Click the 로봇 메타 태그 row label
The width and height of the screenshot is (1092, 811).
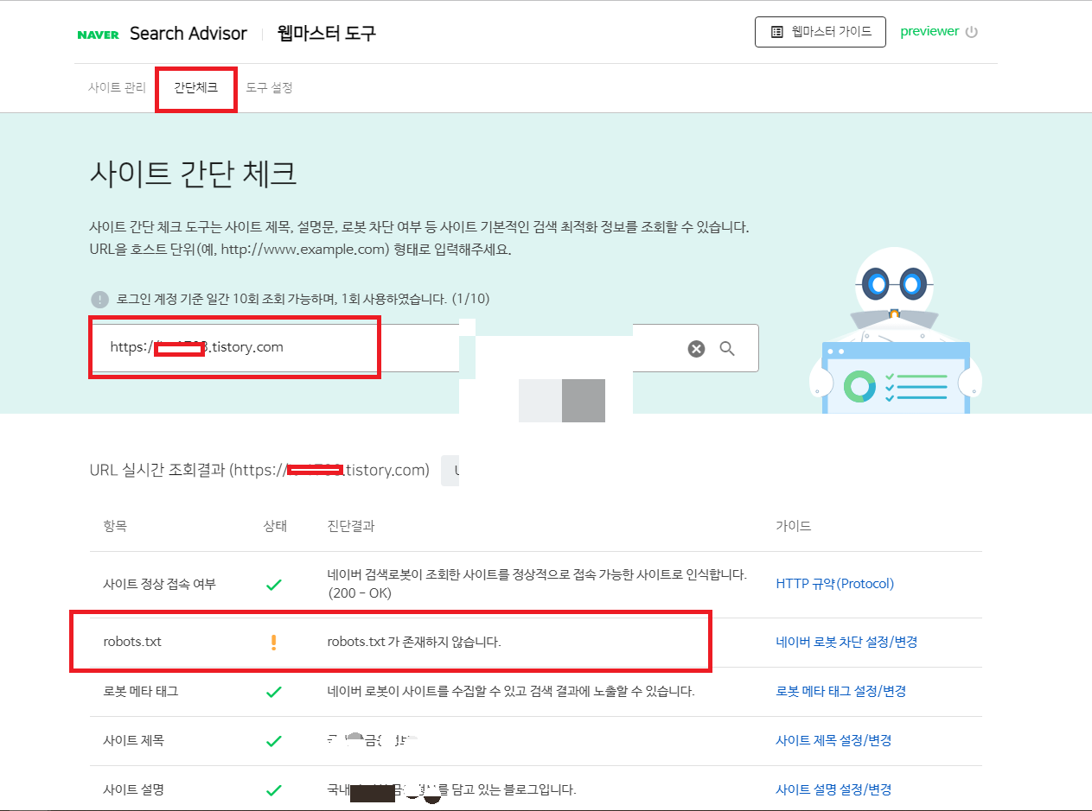(x=141, y=692)
